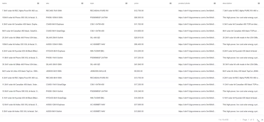
Task: Select name cell 12.6kW solar kit Axitec 550
Action: [21, 105]
